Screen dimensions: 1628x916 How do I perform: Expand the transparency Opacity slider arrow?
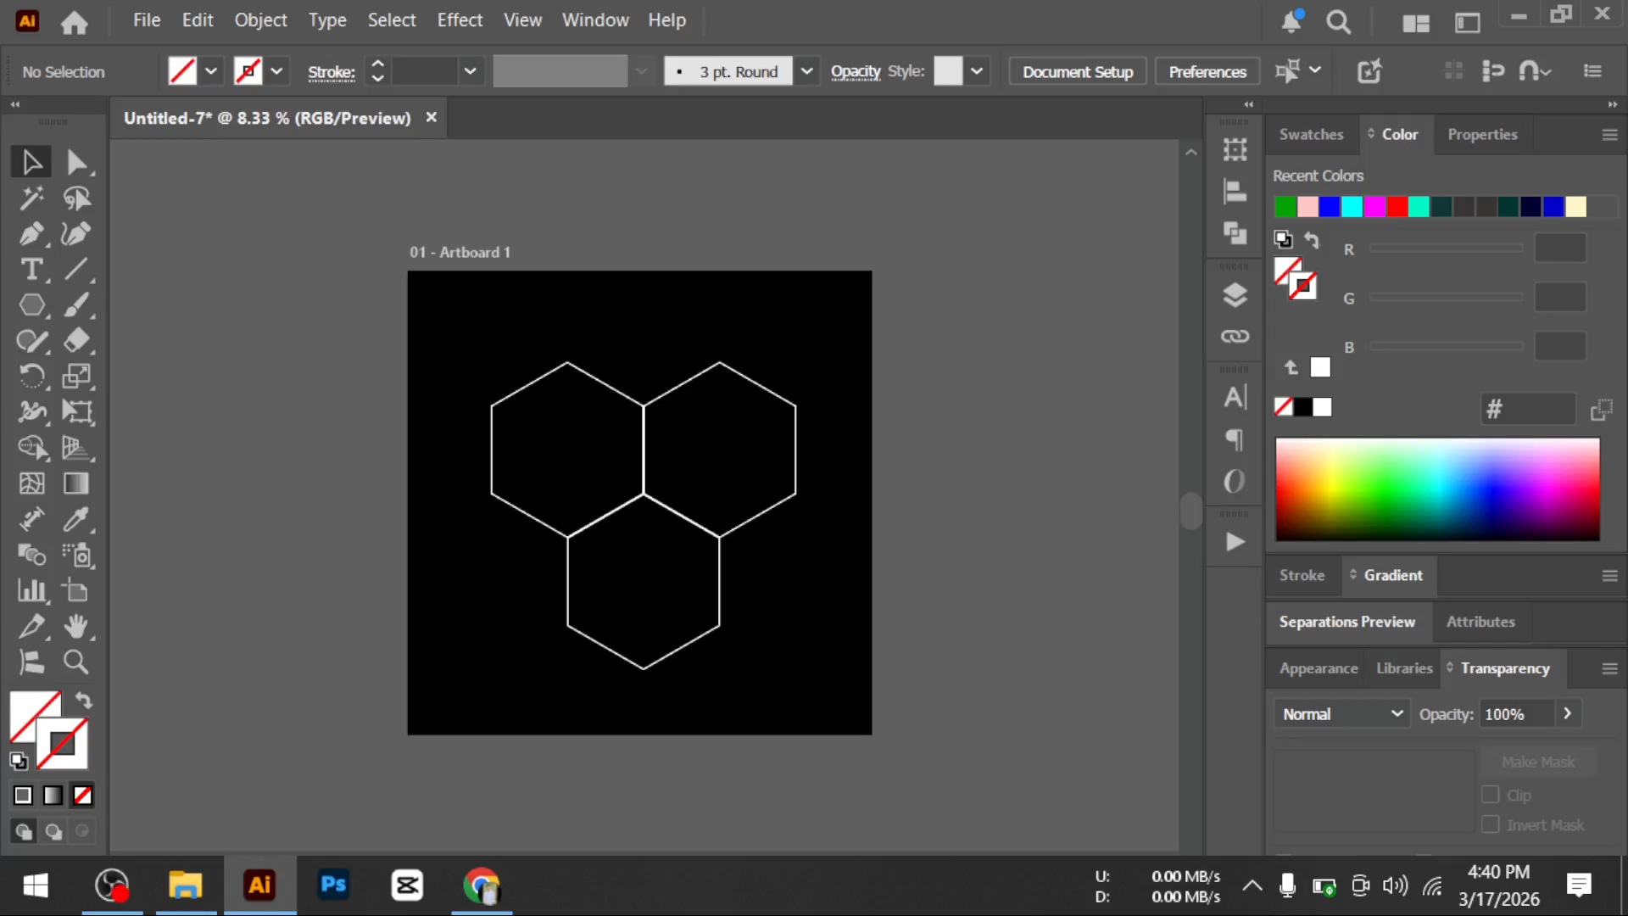click(x=1567, y=714)
